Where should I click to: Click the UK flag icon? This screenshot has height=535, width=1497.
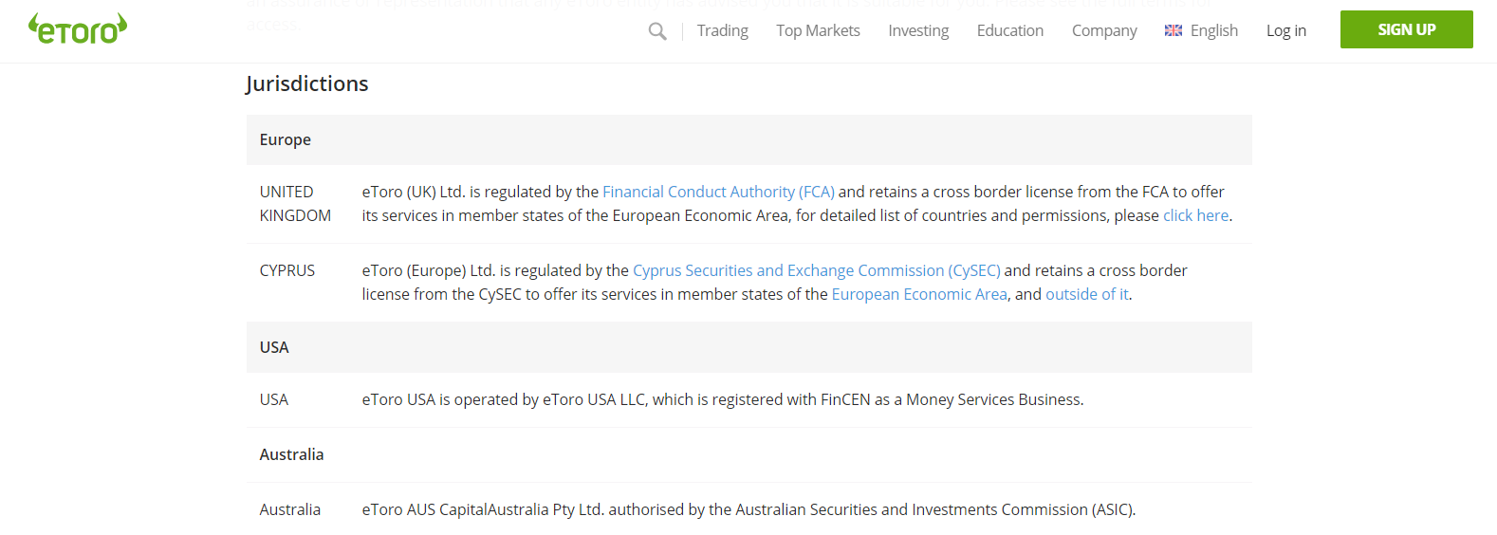pyautogui.click(x=1174, y=30)
